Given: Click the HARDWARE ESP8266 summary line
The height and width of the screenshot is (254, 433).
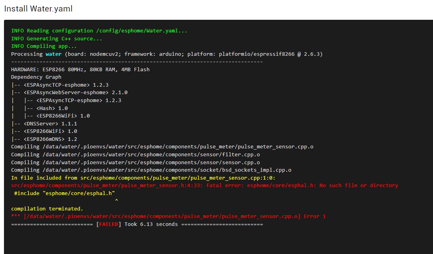Looking at the screenshot, I should 80,69.
